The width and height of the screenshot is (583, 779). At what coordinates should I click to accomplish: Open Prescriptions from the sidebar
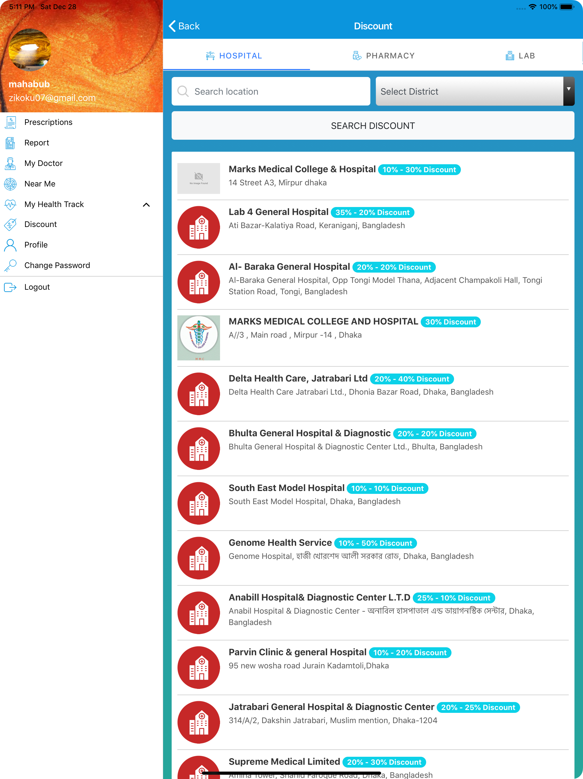81,122
